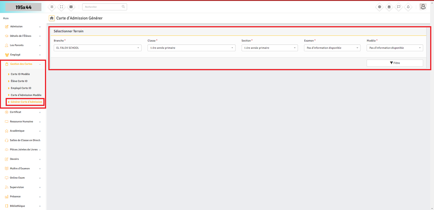Open the language globe icon
Screen dimensions: 434x210
pos(379,7)
